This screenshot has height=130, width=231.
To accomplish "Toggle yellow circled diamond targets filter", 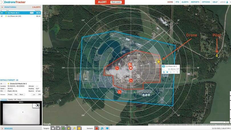I will point(79,128).
